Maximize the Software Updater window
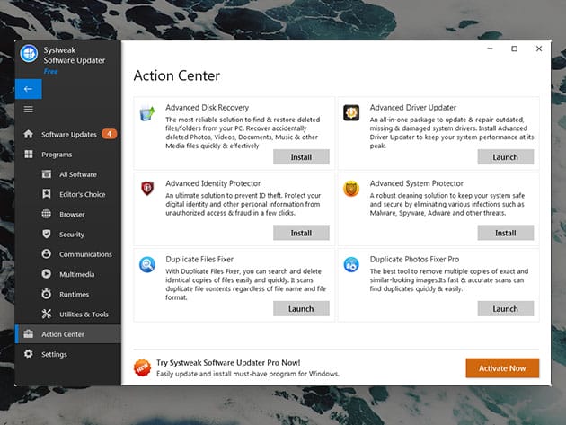The width and height of the screenshot is (566, 425). tap(515, 49)
